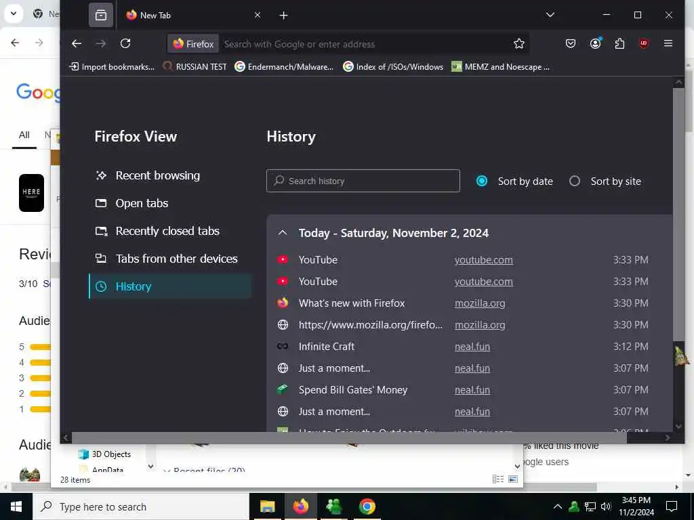The height and width of the screenshot is (520, 694).
Task: Show hidden system tray icons
Action: pos(558,506)
